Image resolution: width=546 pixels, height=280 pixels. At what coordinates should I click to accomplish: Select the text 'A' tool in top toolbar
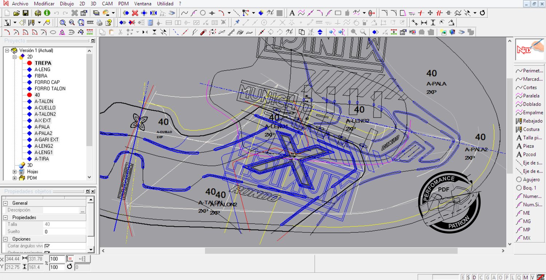coord(292,13)
